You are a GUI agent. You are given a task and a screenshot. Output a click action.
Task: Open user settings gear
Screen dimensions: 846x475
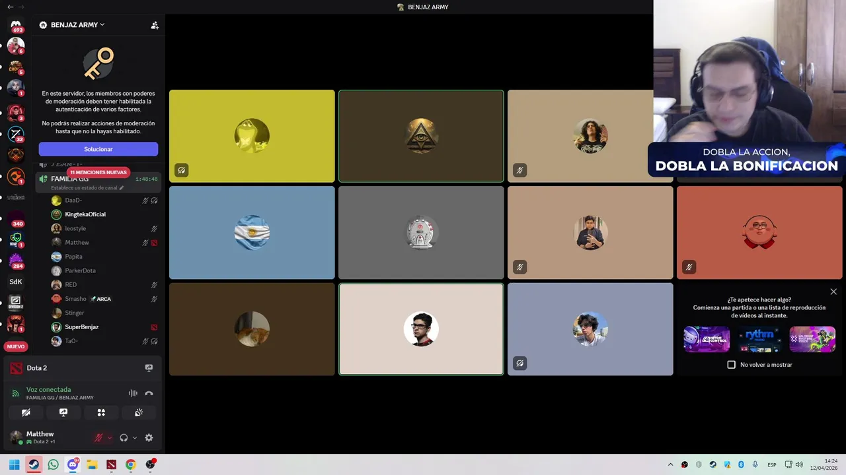[149, 437]
